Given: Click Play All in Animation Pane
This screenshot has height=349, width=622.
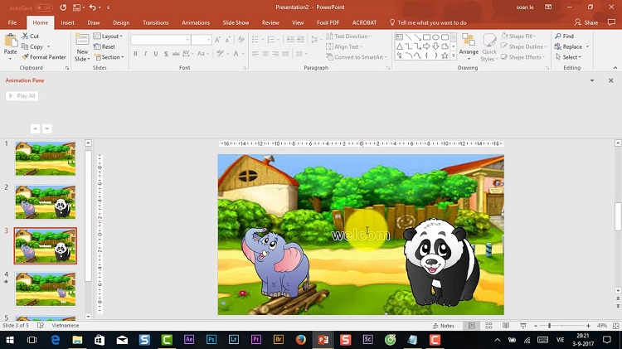Looking at the screenshot, I should (x=22, y=96).
